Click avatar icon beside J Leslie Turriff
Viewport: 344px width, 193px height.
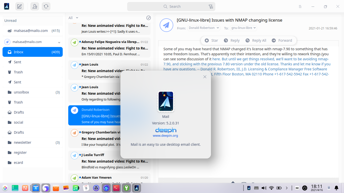pos(74,156)
